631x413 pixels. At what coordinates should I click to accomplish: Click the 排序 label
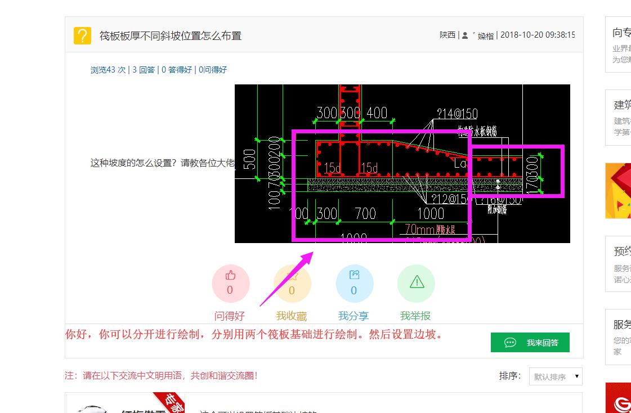510,376
